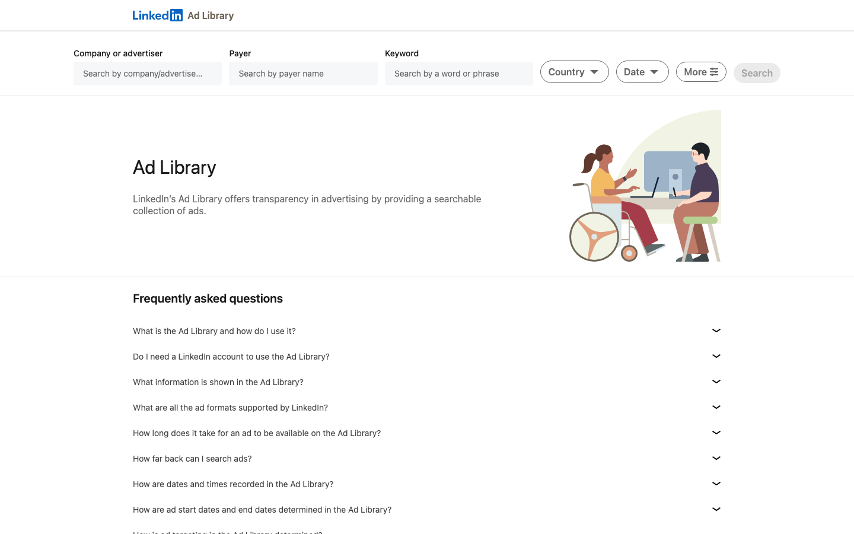This screenshot has height=534, width=854.
Task: Expand 'How far back can I search ads?'
Action: coord(427,459)
